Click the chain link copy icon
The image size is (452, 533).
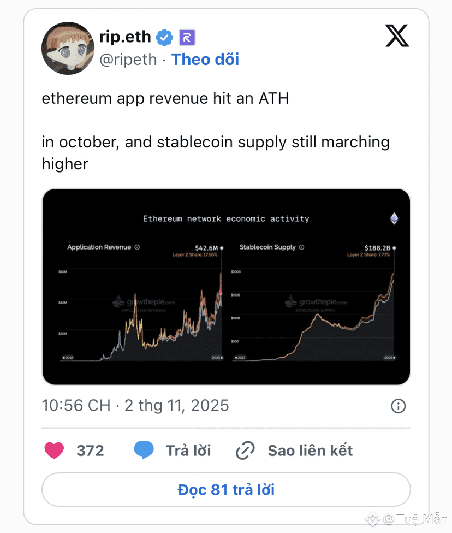[245, 451]
